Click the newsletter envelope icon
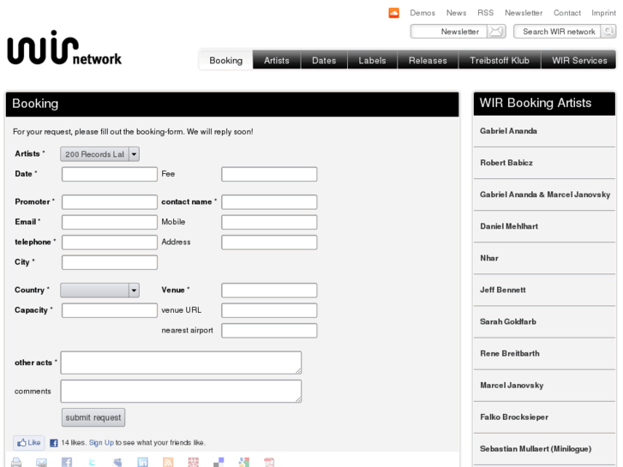Viewport: 623px width, 467px height. [496, 32]
